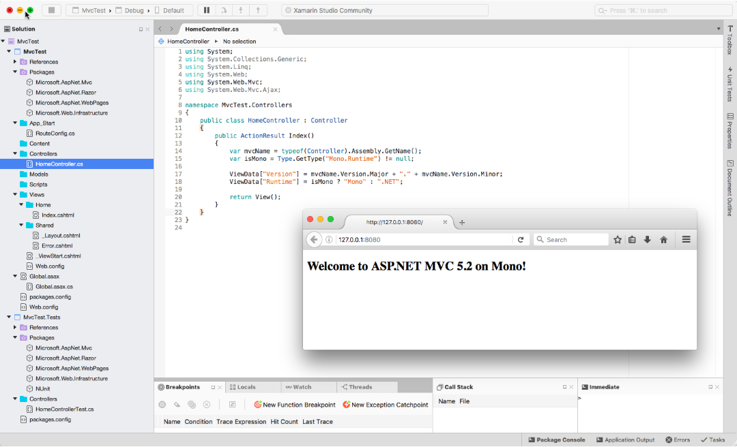The height and width of the screenshot is (447, 737).
Task: Open the Toolbox side panel
Action: [x=730, y=40]
